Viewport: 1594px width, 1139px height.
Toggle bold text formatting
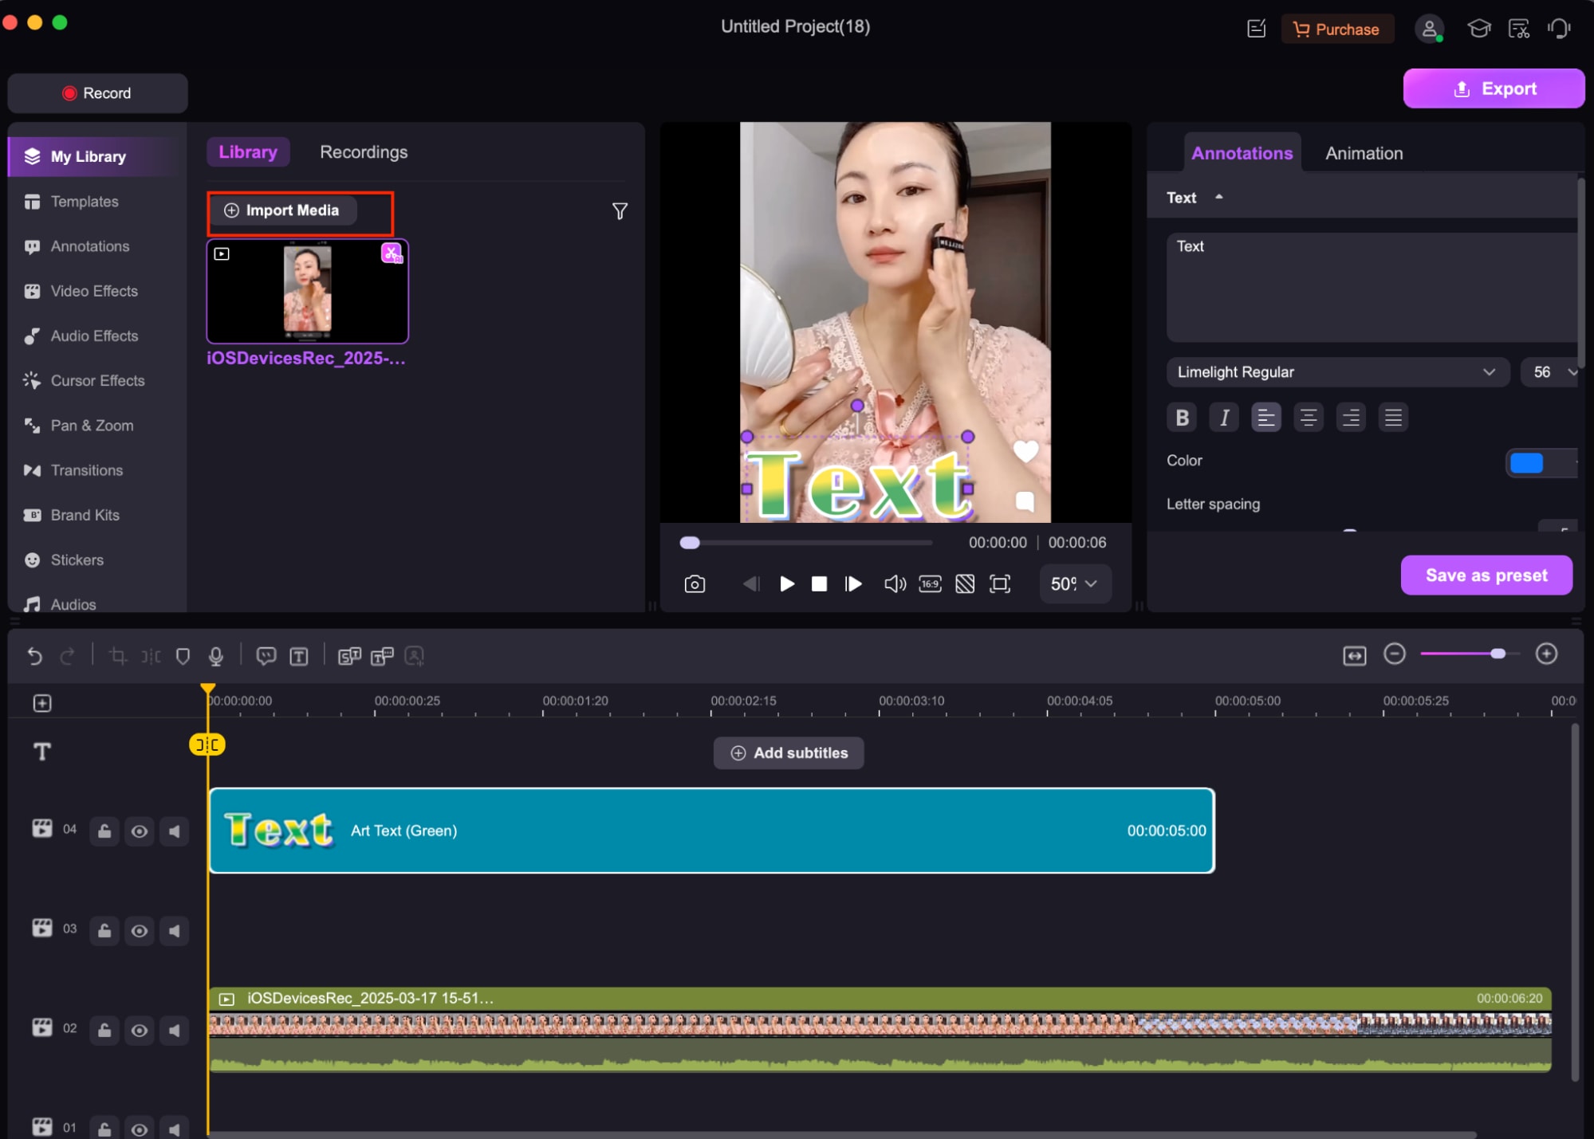[1182, 417]
